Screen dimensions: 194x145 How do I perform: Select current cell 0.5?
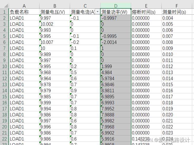85,72
